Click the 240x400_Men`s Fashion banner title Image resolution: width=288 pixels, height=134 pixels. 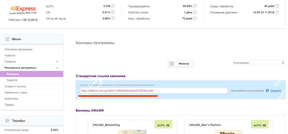coord(205,125)
